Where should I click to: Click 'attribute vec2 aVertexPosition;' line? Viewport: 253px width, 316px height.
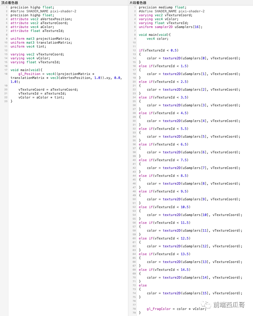(41, 19)
